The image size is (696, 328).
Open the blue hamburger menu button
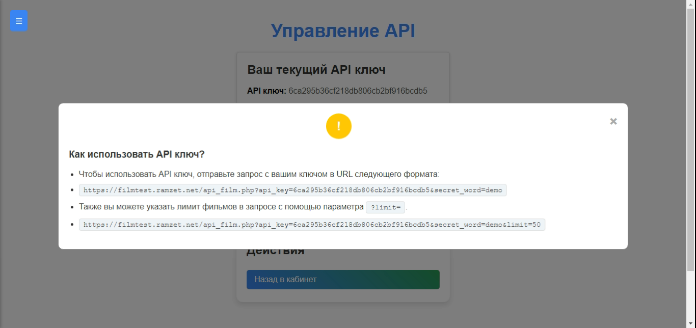19,21
